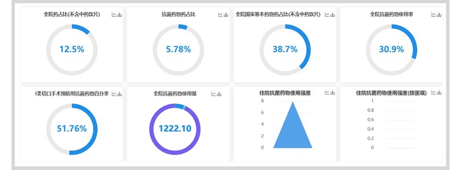Select the 51.76% progress ring
Image resolution: width=461 pixels, height=170 pixels.
click(x=72, y=129)
